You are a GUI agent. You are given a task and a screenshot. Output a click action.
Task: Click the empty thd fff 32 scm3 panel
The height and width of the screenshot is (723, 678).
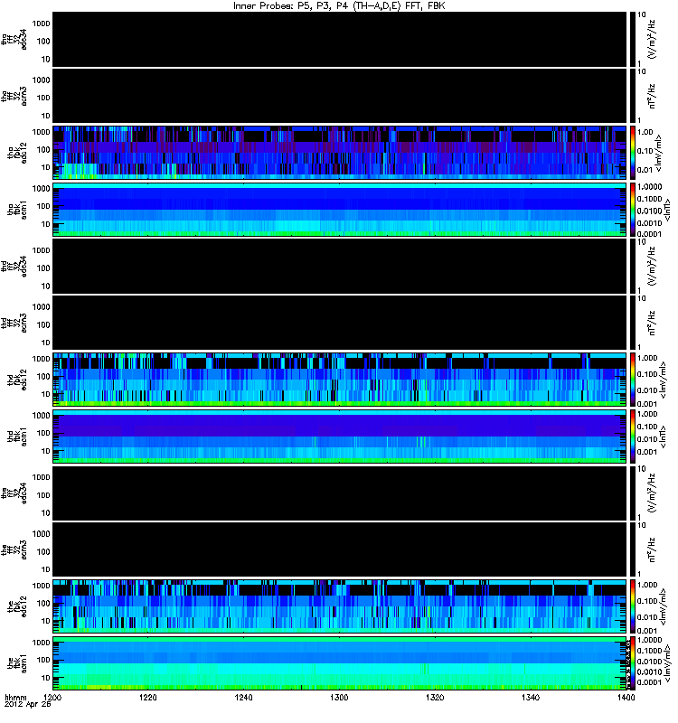tap(340, 324)
